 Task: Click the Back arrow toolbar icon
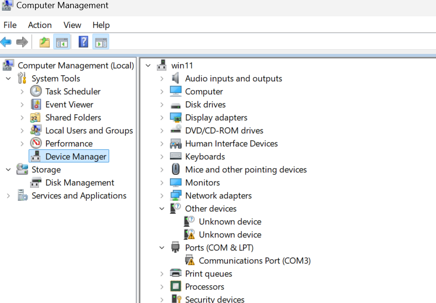click(6, 42)
